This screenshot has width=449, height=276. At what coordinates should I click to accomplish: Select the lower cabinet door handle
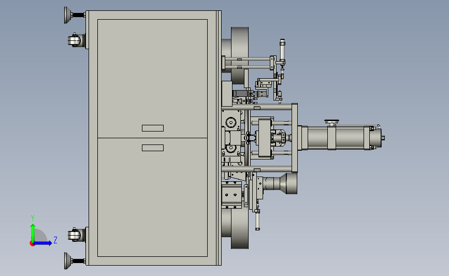(153, 148)
